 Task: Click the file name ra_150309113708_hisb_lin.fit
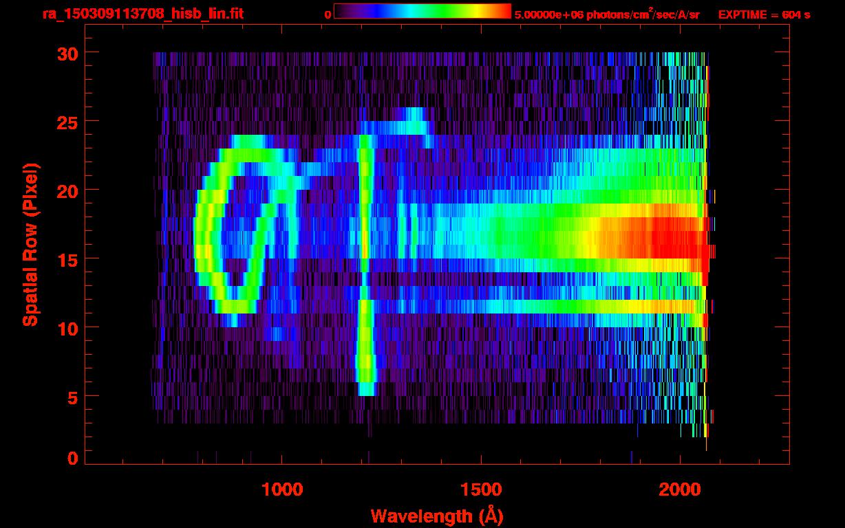pyautogui.click(x=142, y=14)
